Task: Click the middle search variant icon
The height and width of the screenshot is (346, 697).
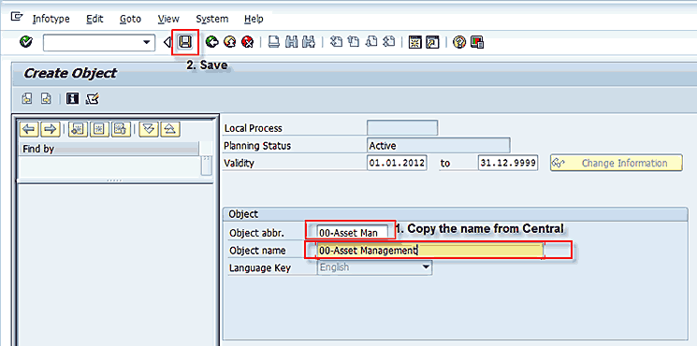Action: pos(99,129)
